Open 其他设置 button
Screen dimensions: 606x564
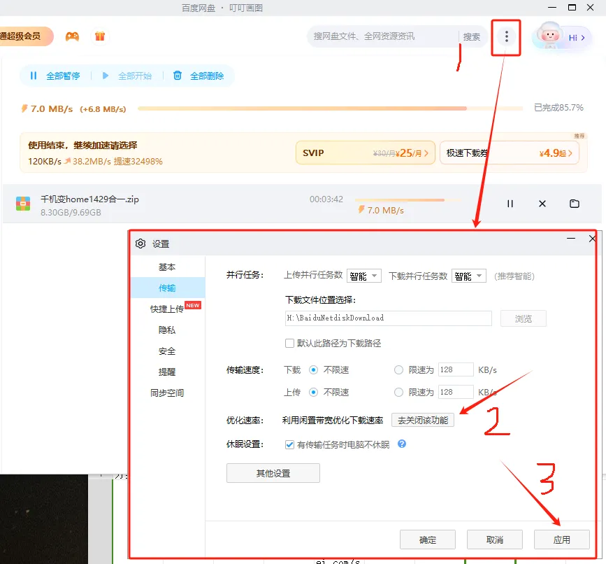[x=273, y=473]
